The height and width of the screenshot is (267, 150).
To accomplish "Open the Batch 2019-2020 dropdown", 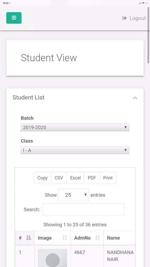I will 75,127.
